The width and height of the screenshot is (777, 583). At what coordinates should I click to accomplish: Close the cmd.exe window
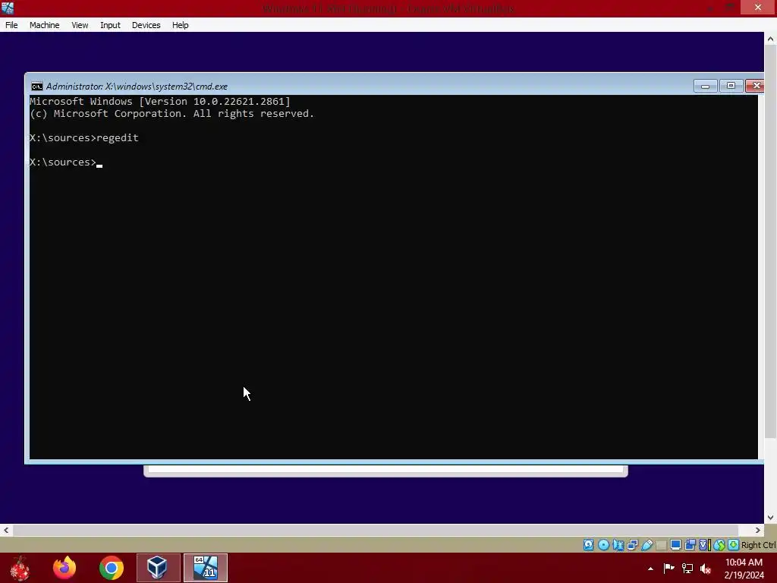(755, 86)
